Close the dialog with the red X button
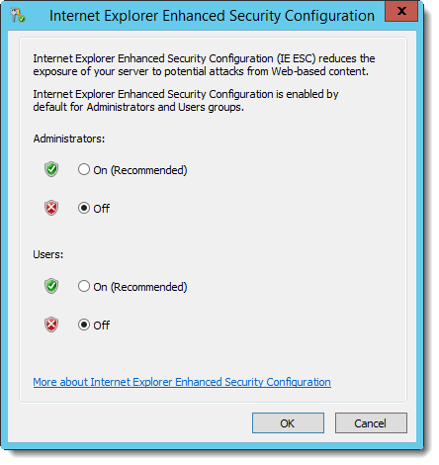 point(401,12)
